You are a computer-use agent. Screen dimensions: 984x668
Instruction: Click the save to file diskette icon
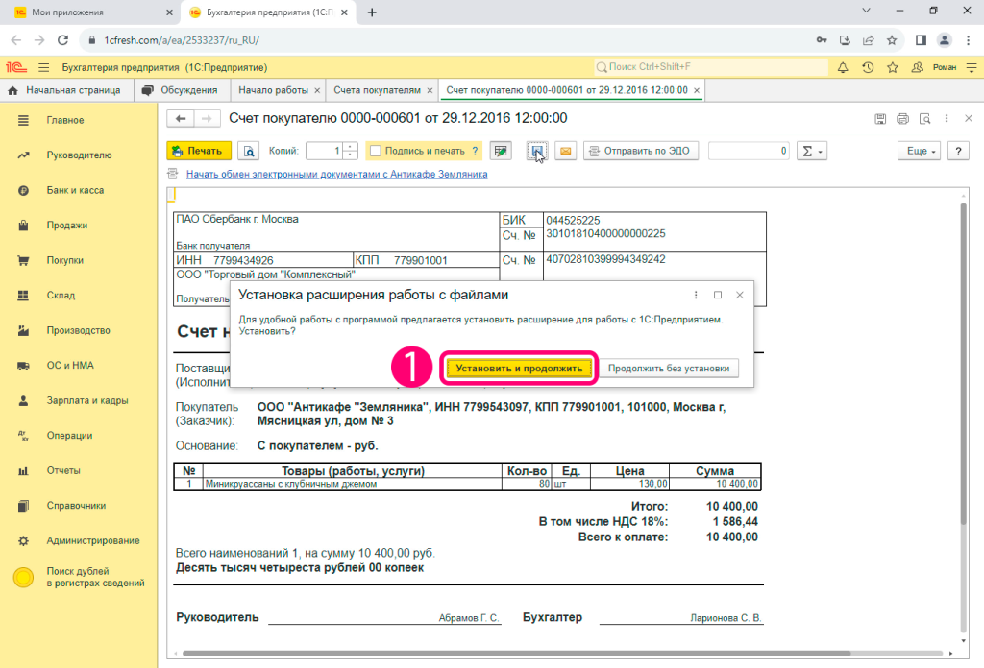537,151
